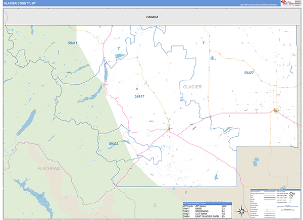Screen dimensions: 303x220
Task: Click the ZIP Code Index/Grid Locator header bar
Action: coord(207,203)
